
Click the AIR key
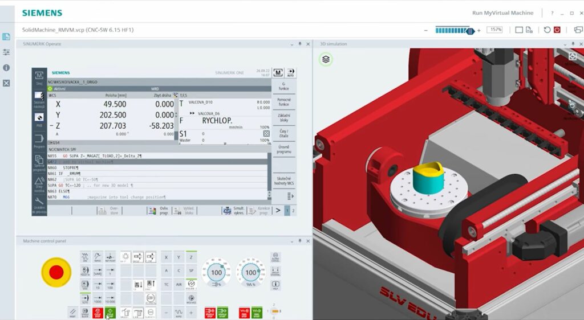[179, 285]
